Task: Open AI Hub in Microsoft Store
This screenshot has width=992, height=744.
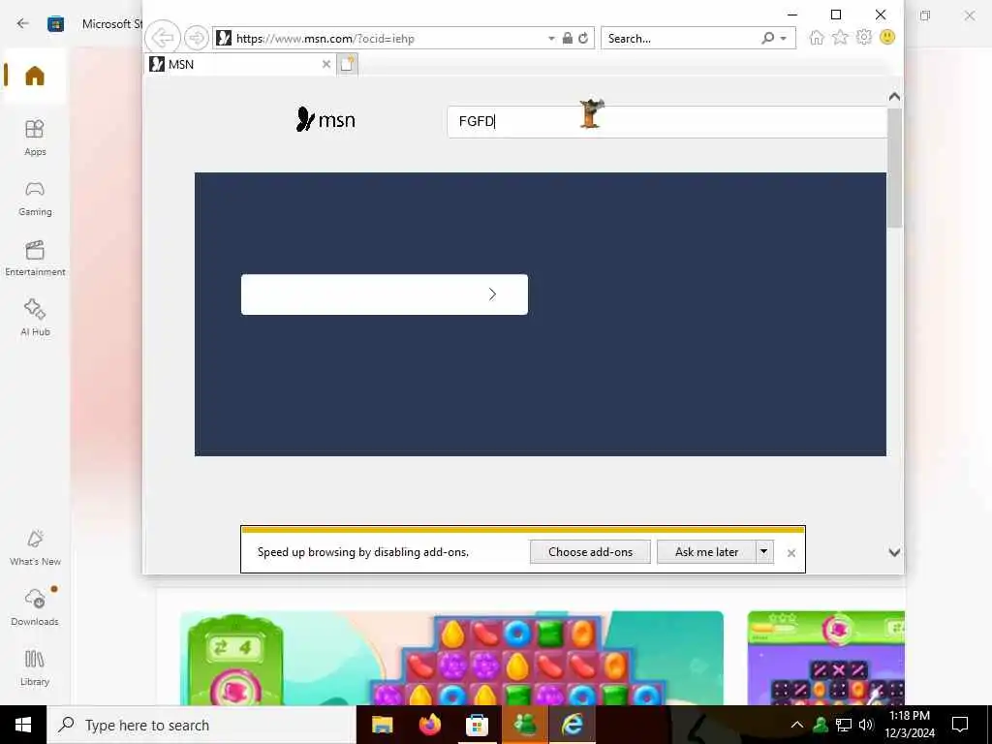Action: pos(35,318)
